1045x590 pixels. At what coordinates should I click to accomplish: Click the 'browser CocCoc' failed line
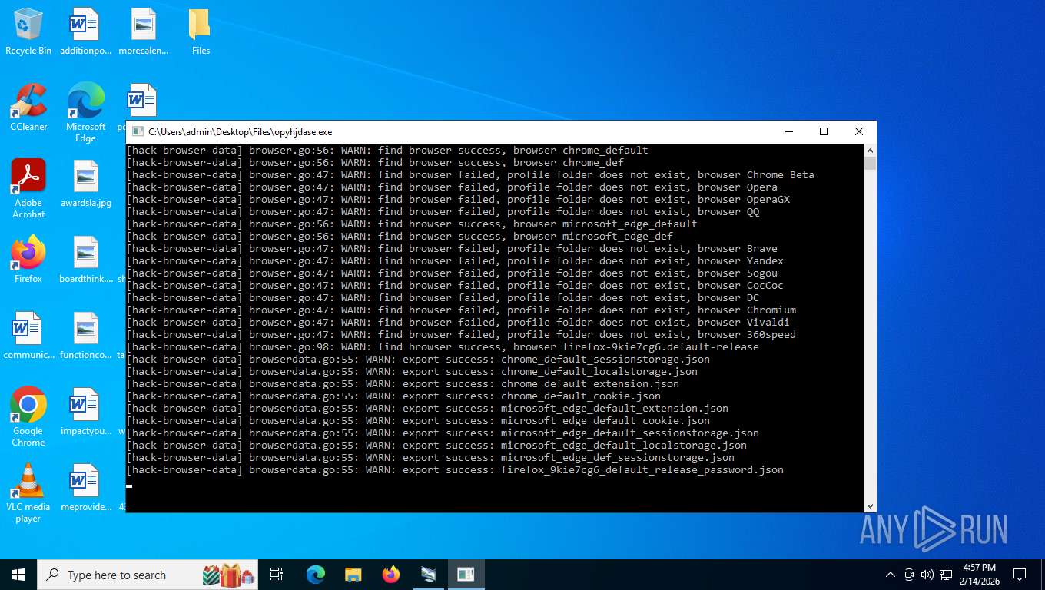coord(455,285)
